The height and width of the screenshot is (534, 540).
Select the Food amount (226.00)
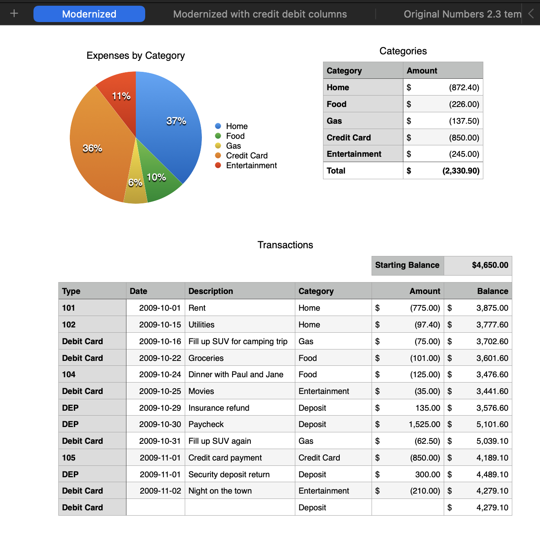443,104
